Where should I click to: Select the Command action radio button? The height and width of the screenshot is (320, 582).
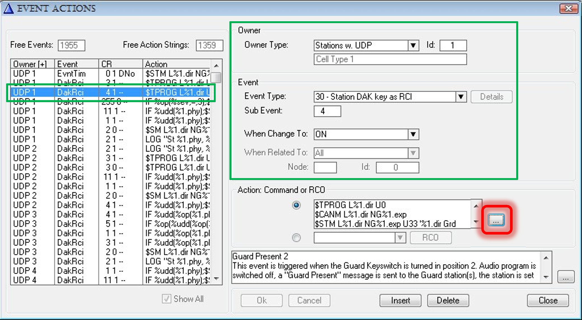click(x=296, y=205)
